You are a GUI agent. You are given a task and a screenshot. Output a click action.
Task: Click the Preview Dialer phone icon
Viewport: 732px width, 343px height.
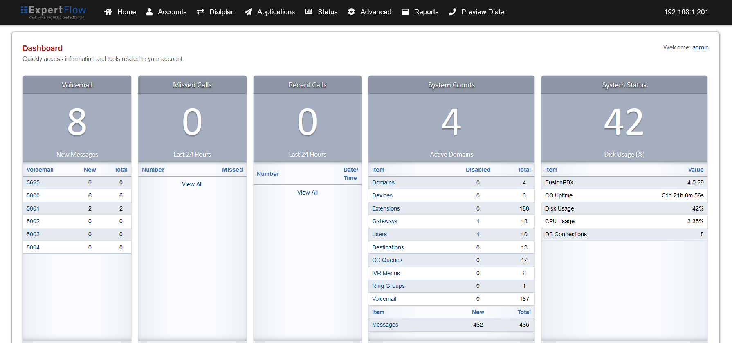point(452,12)
